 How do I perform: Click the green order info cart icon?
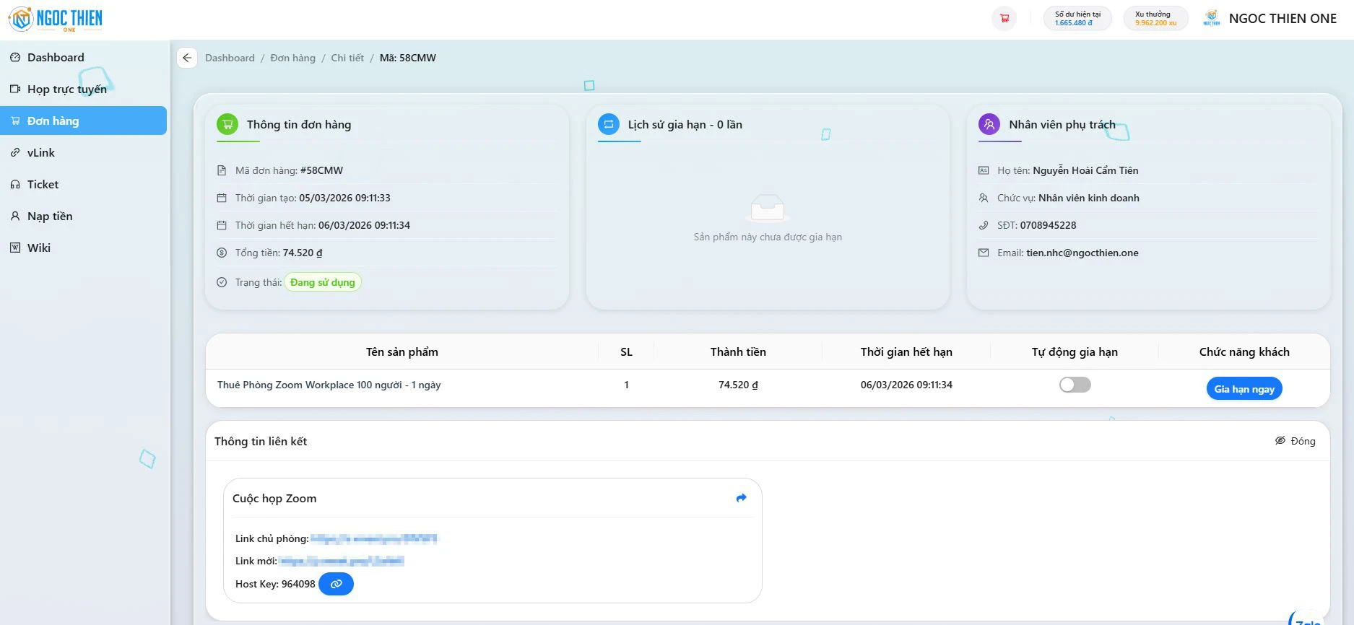tap(227, 124)
